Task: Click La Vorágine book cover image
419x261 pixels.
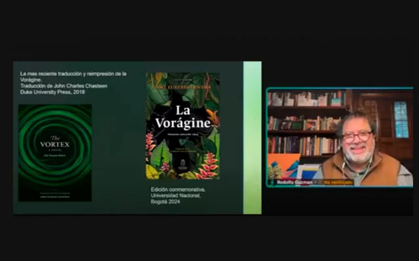Action: click(183, 126)
